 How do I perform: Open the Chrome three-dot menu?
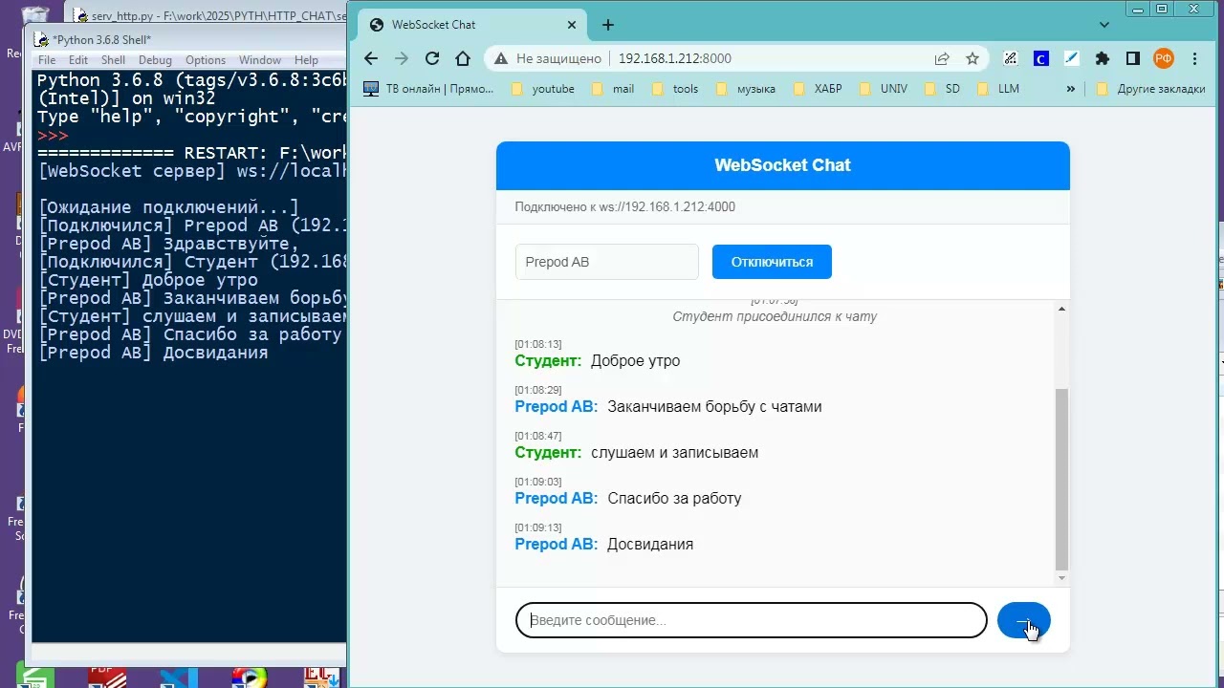click(1194, 58)
